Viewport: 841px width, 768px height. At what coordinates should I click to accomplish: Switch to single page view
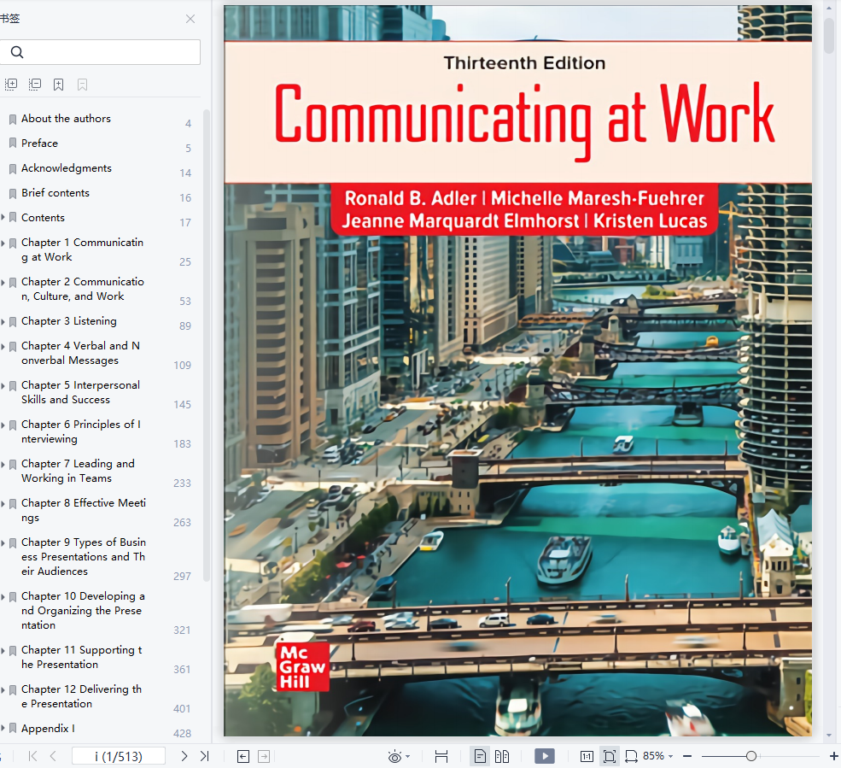pos(480,756)
